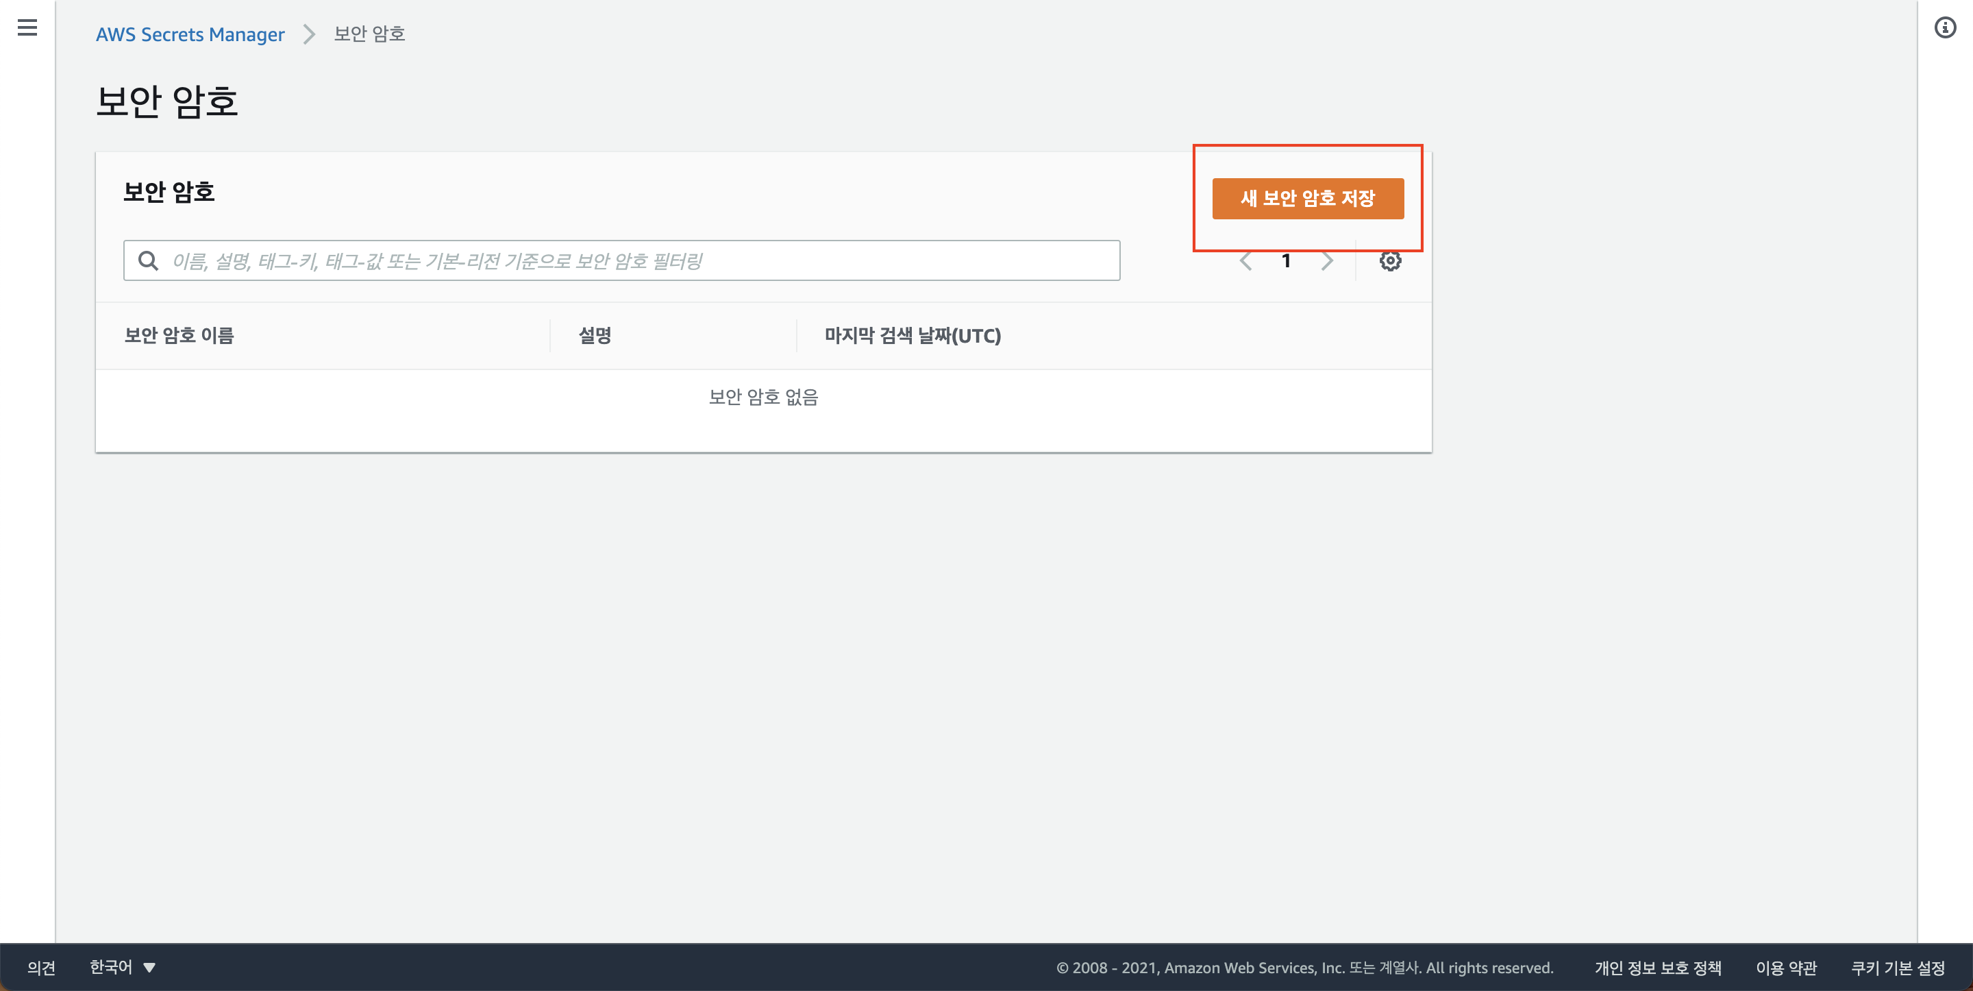Click AWS Secrets Manager breadcrumb link

point(190,34)
